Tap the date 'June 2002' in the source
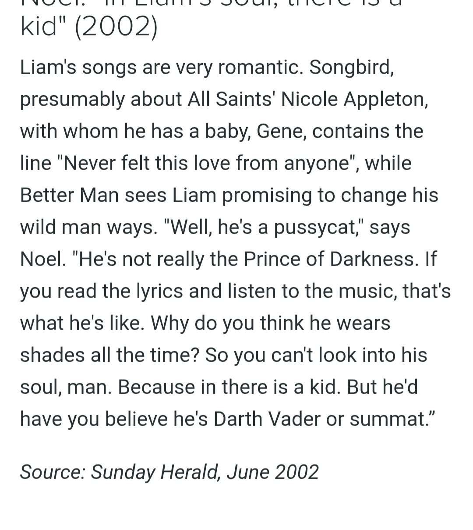473x530 pixels. (x=272, y=472)
